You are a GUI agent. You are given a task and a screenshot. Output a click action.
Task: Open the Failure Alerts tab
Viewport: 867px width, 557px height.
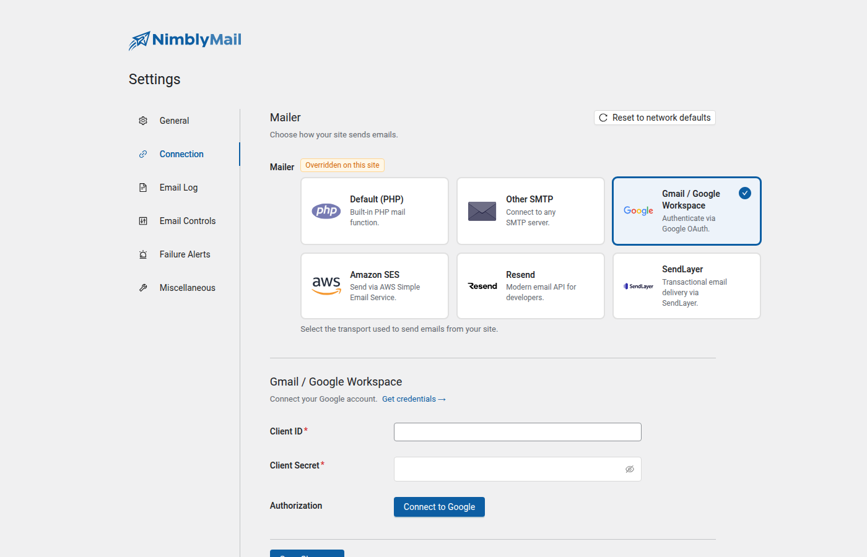(x=184, y=254)
